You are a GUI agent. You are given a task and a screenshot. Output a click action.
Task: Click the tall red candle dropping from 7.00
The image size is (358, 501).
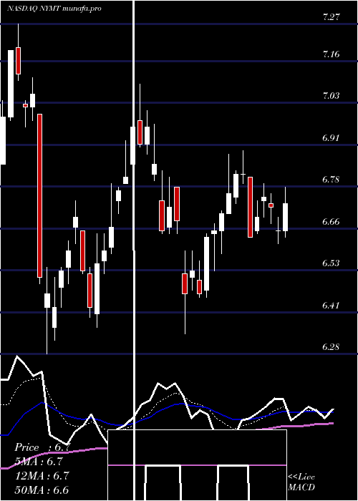[39, 195]
